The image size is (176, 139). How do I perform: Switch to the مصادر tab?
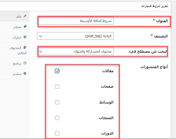click(15, 27)
